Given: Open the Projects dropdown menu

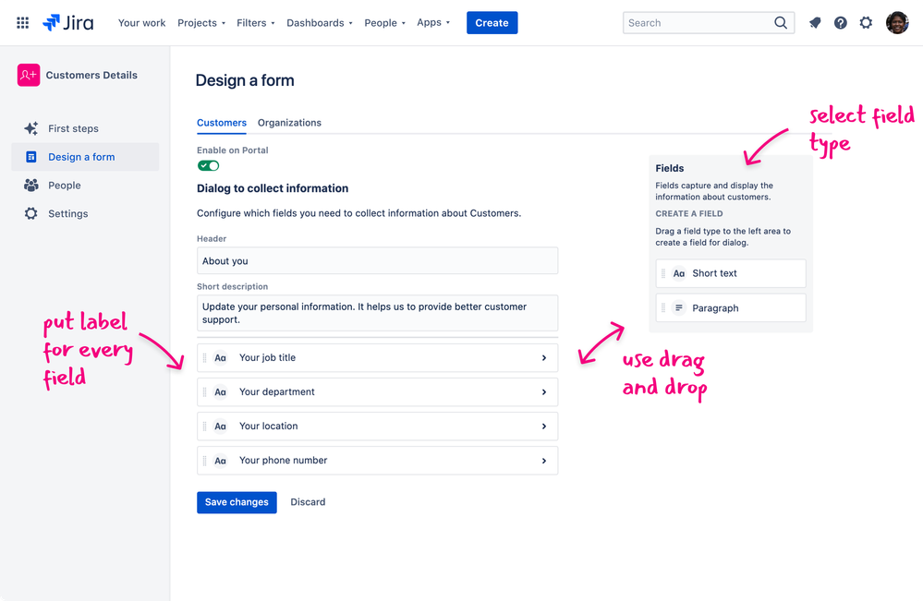Looking at the screenshot, I should (200, 22).
